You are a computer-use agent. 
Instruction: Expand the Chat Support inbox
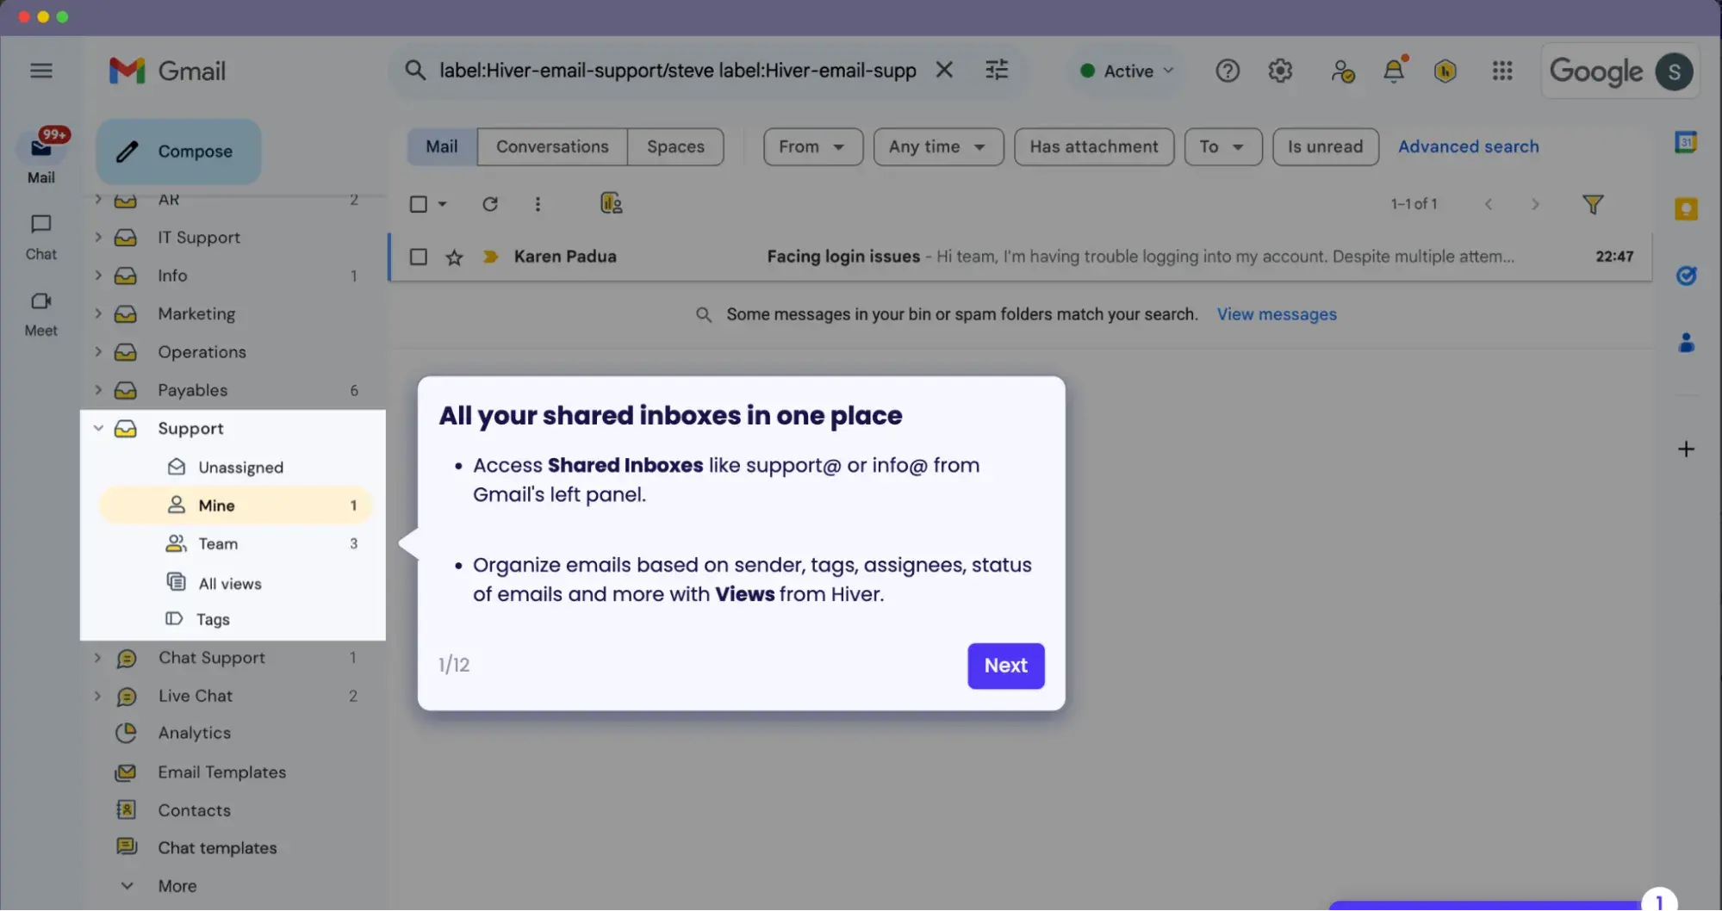[97, 658]
